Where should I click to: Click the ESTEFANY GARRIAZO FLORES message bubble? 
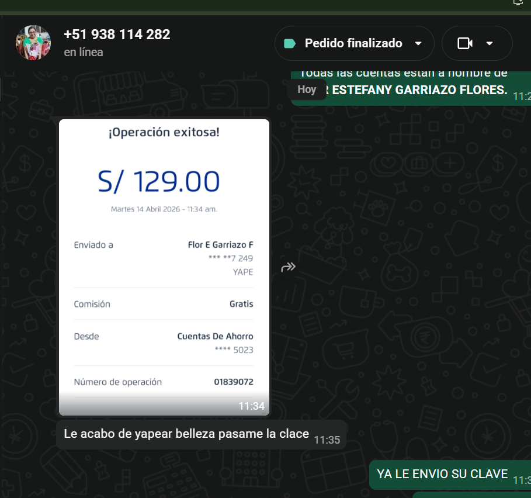point(411,88)
